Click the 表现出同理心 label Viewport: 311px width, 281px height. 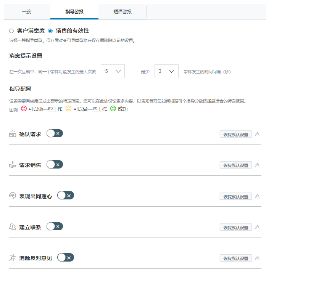coord(35,196)
